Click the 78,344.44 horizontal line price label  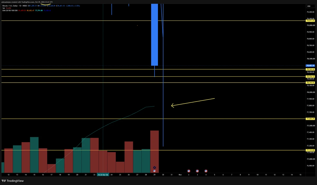click(310, 69)
